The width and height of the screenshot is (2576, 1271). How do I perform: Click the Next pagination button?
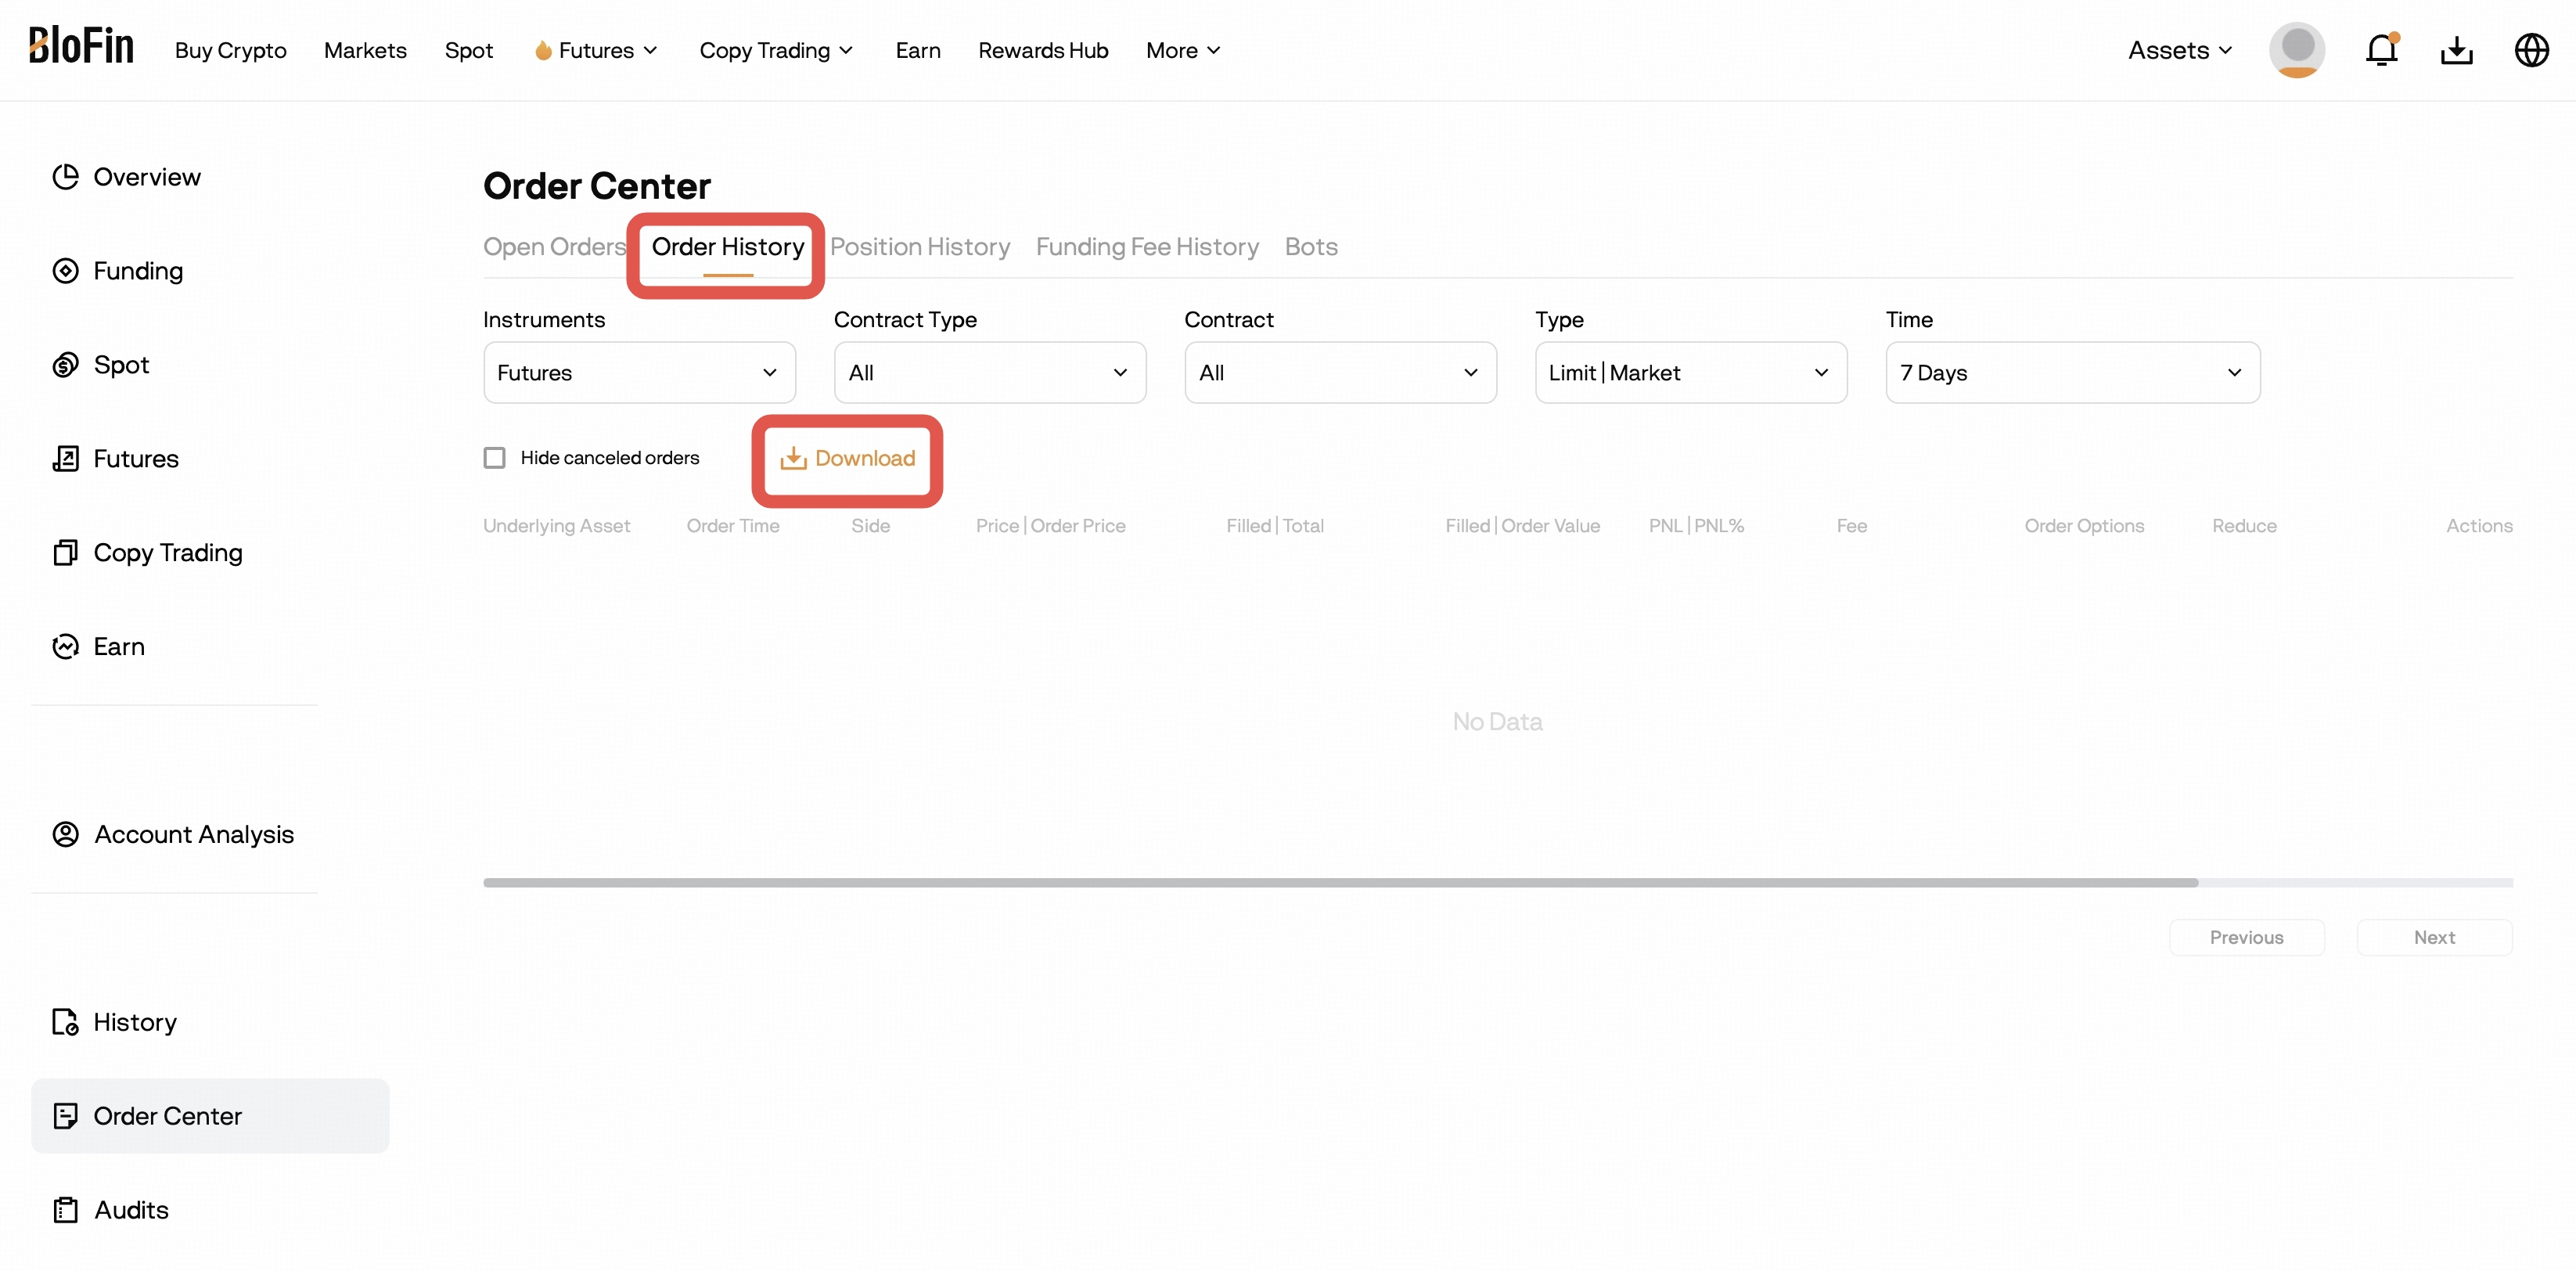[2434, 937]
